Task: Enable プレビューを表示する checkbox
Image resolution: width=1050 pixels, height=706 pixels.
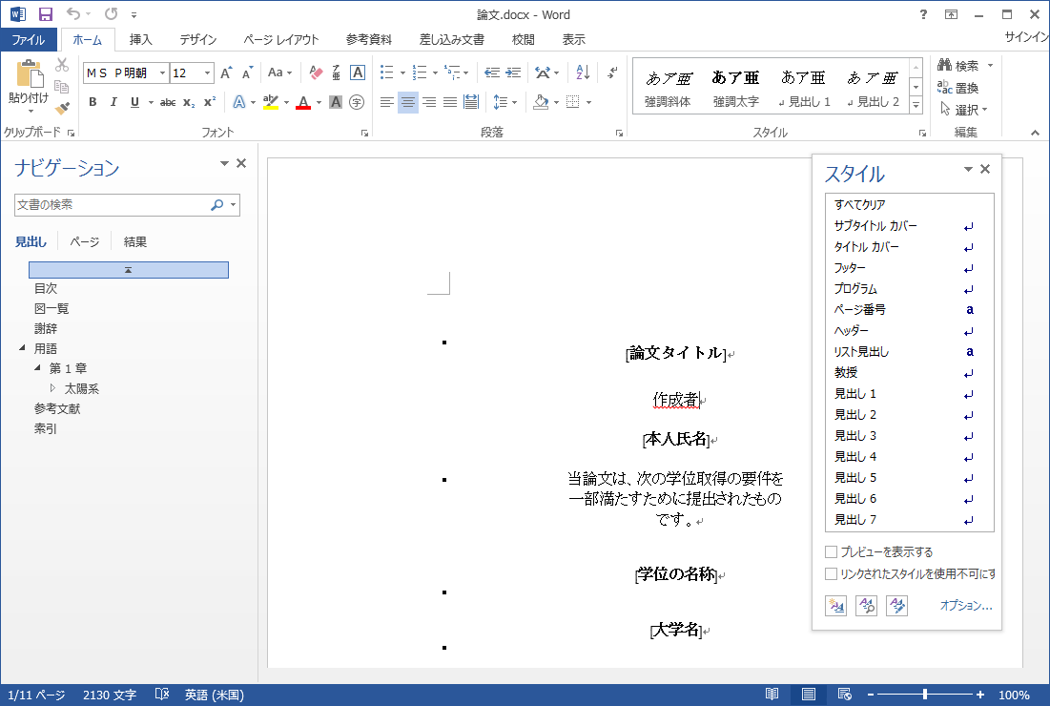Action: (x=831, y=551)
